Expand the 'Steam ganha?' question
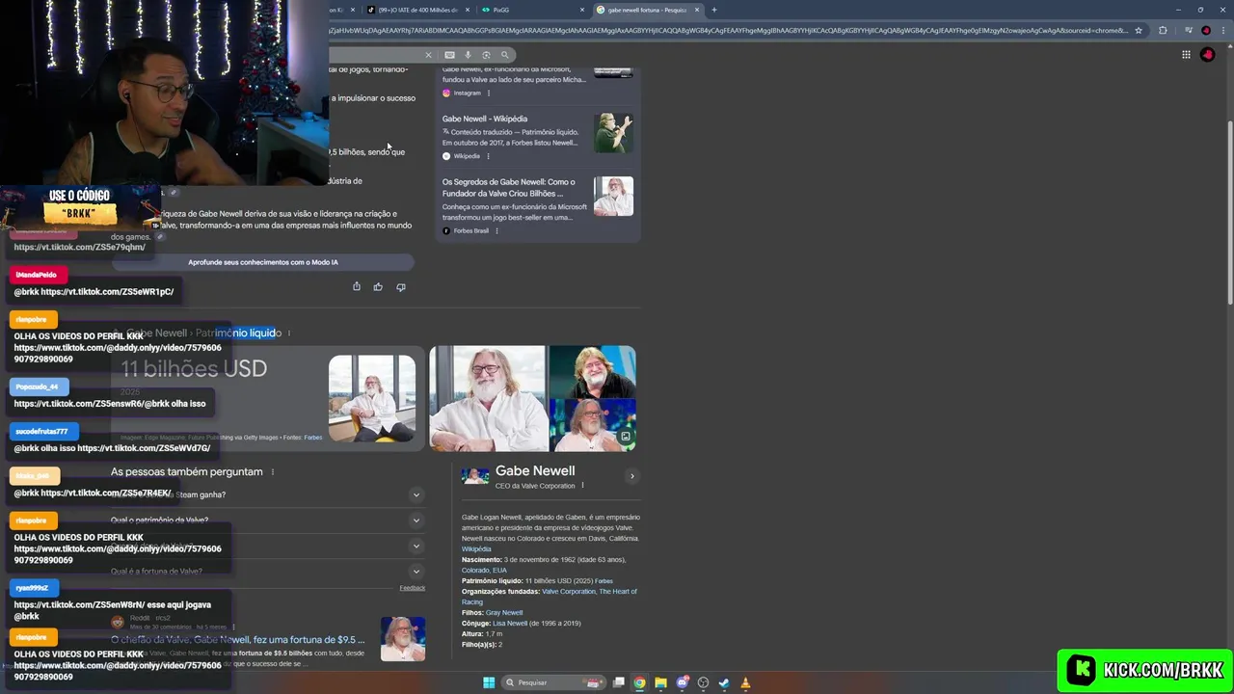 416,494
